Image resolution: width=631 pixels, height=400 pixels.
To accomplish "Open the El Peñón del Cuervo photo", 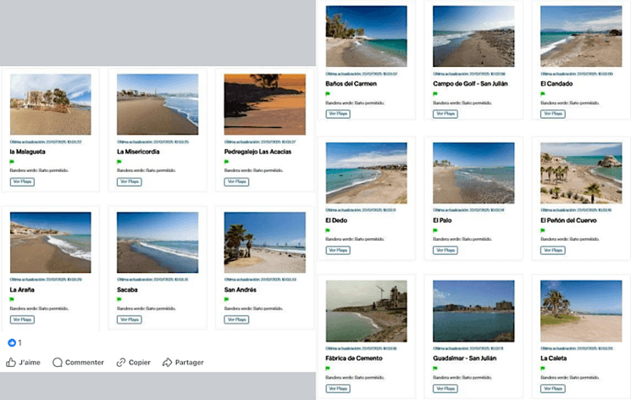I will 581,173.
